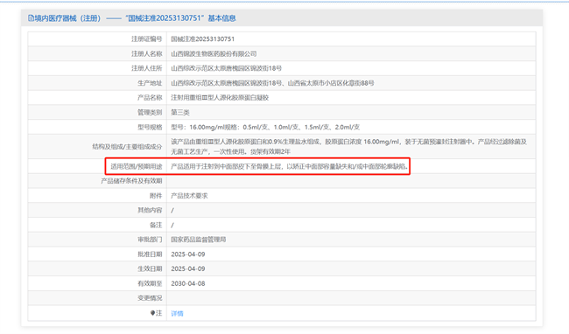Screen dimensions: 569x334
Task: Click the registrant name 山西锦波生物医药股份有限公司
Action: coord(214,53)
